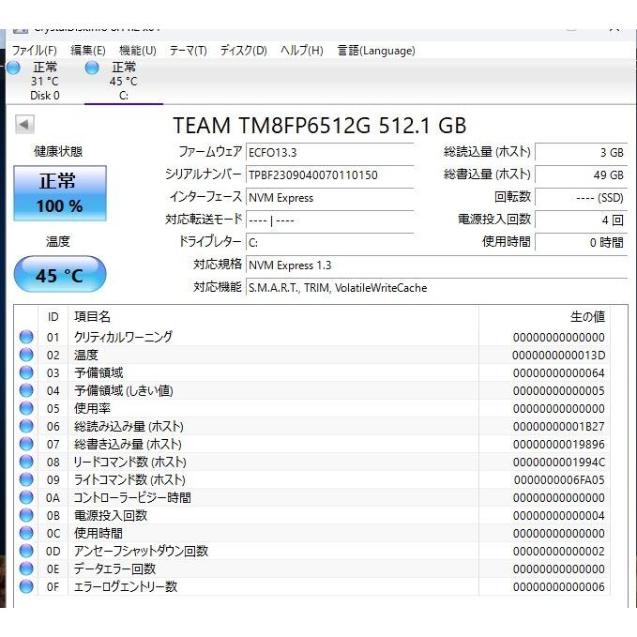
Task: Click the status icon for エラーログエントリー数 row
Action: coord(26,586)
